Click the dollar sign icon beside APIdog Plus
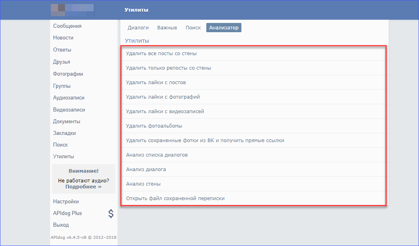The height and width of the screenshot is (246, 419). (x=111, y=213)
